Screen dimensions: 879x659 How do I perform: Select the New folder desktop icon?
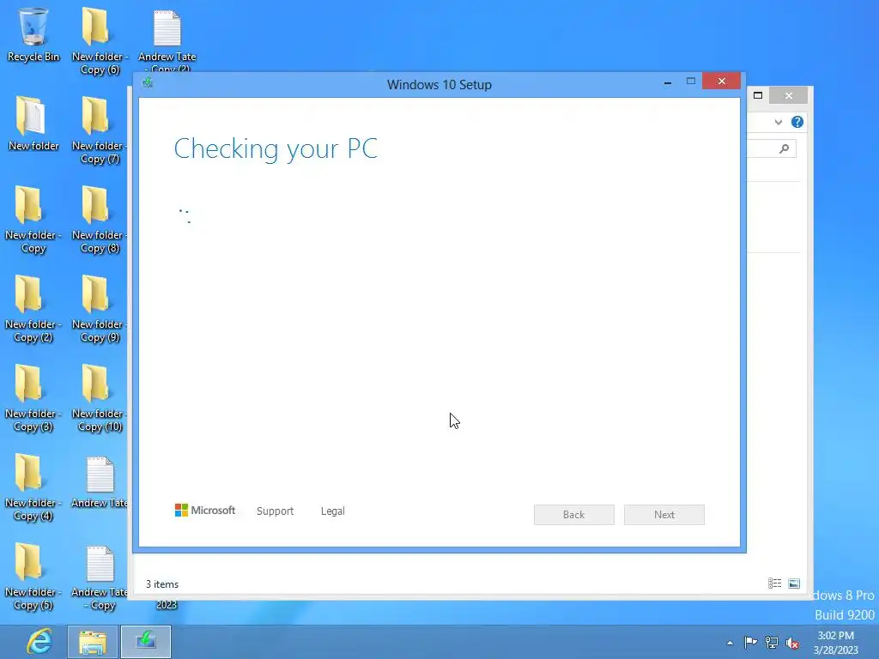pyautogui.click(x=33, y=124)
